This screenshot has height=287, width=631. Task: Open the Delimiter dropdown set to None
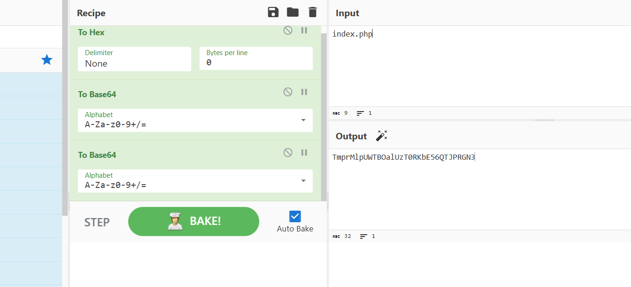coord(135,59)
